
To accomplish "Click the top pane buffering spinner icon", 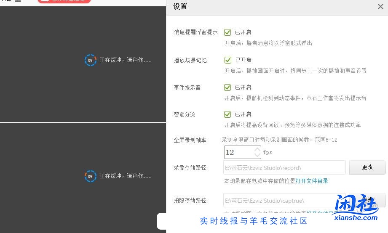I will point(90,60).
